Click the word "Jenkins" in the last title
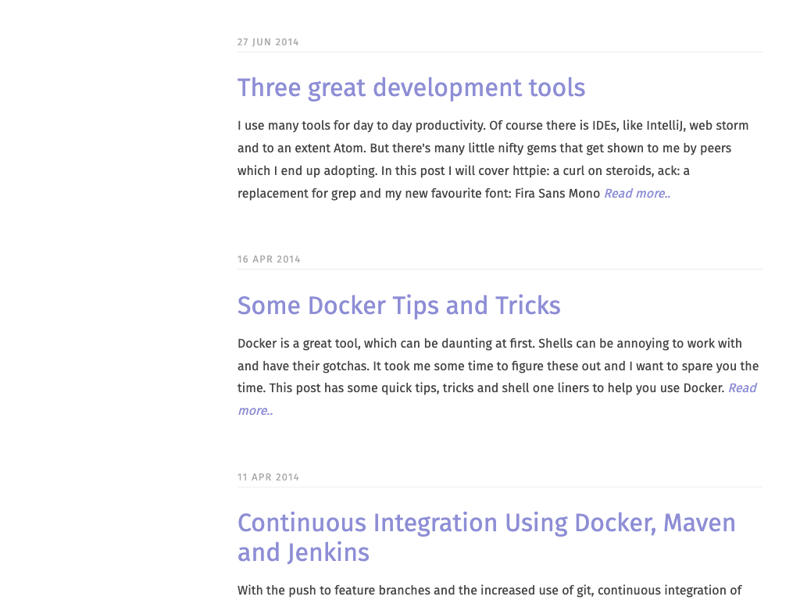Viewport: 800px width, 600px height. click(327, 552)
